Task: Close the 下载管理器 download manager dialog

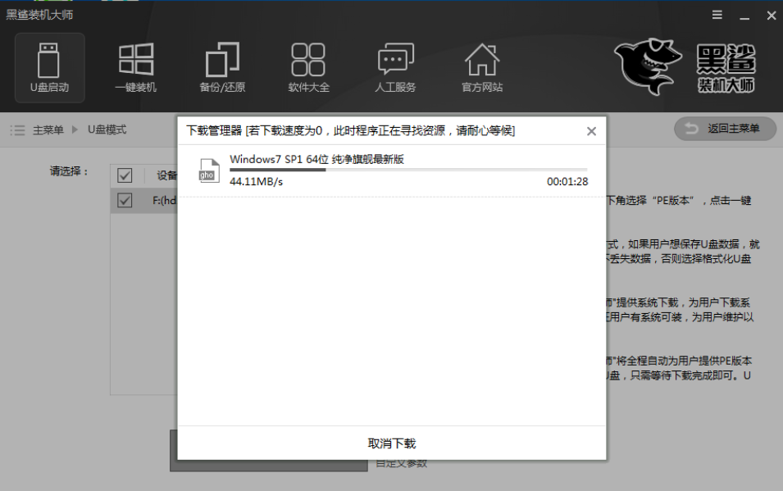Action: pyautogui.click(x=591, y=131)
